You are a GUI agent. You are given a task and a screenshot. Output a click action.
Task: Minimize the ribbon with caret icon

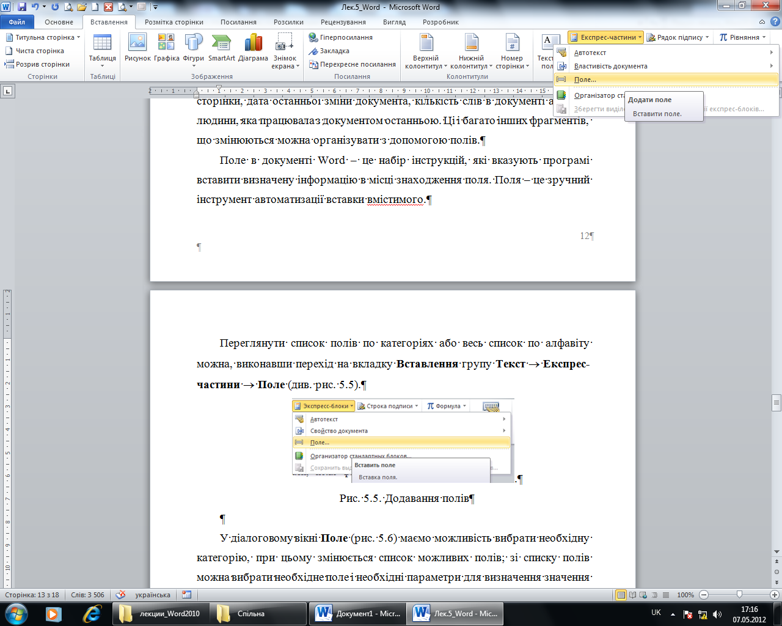tap(761, 22)
